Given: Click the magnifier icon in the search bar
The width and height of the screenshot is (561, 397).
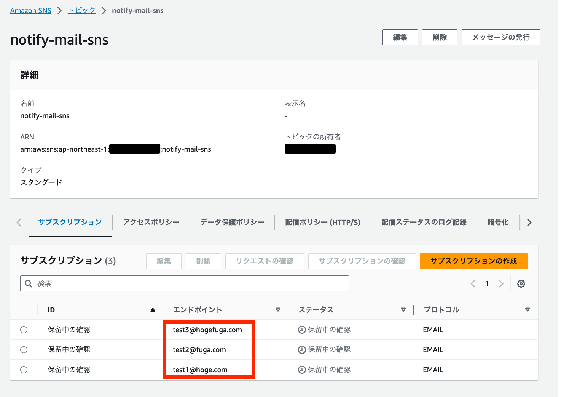Looking at the screenshot, I should pos(29,283).
